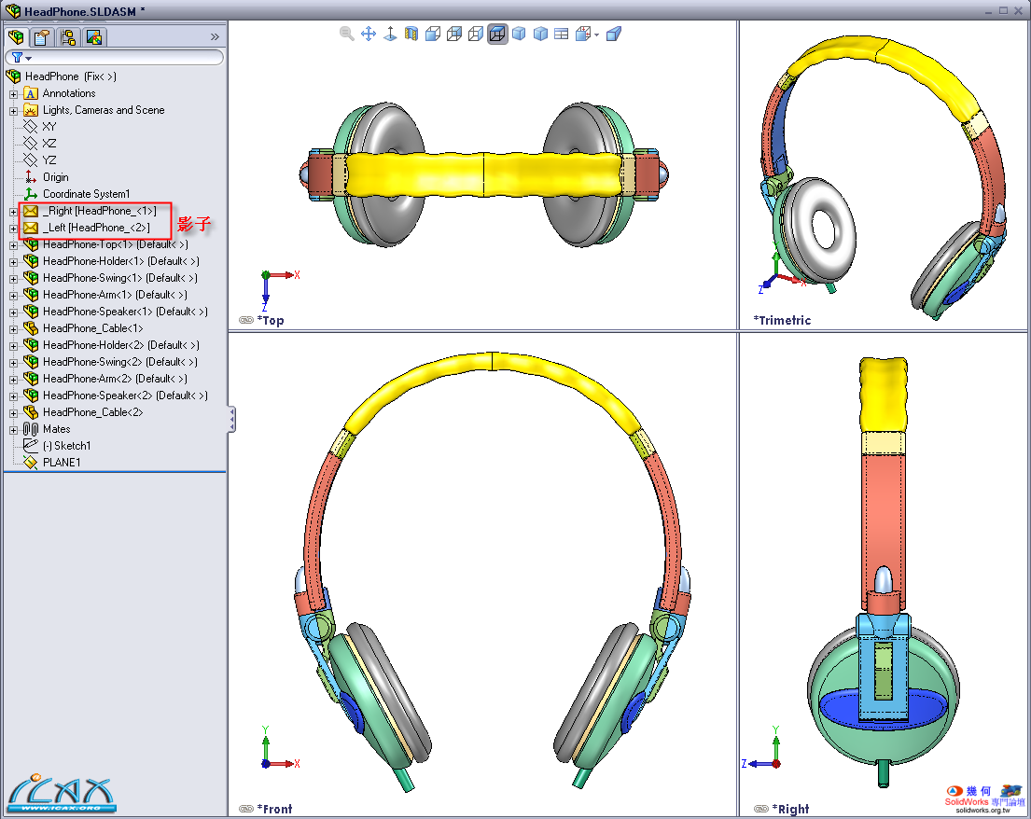This screenshot has width=1031, height=819.
Task: Select the Origin item in feature tree
Action: pyautogui.click(x=55, y=177)
